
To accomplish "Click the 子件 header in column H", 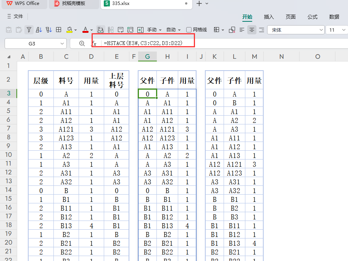I will point(168,80).
